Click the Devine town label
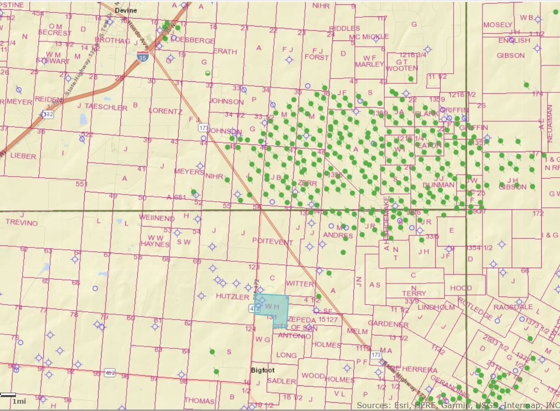The width and height of the screenshot is (560, 411). coord(126,10)
